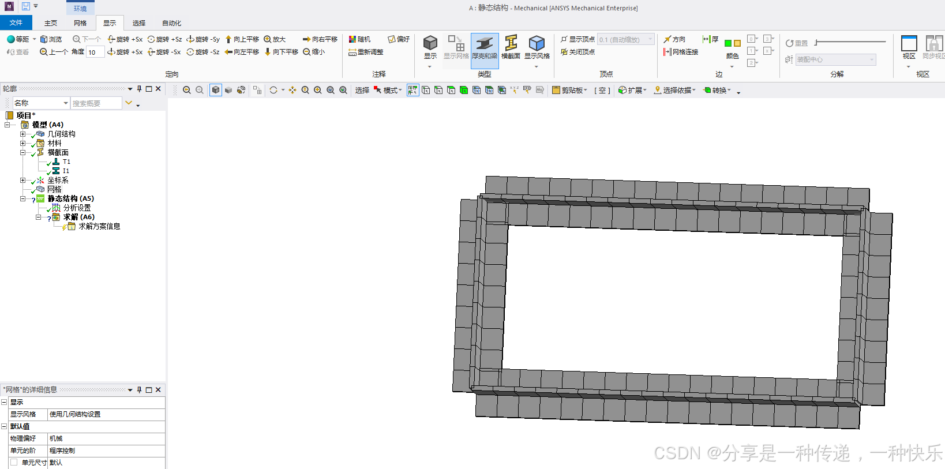Expand the 坐标系 tree node
The height and width of the screenshot is (469, 945).
(22, 180)
